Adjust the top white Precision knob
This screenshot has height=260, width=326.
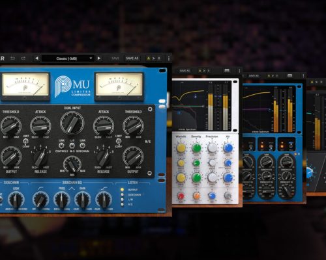[212, 148]
